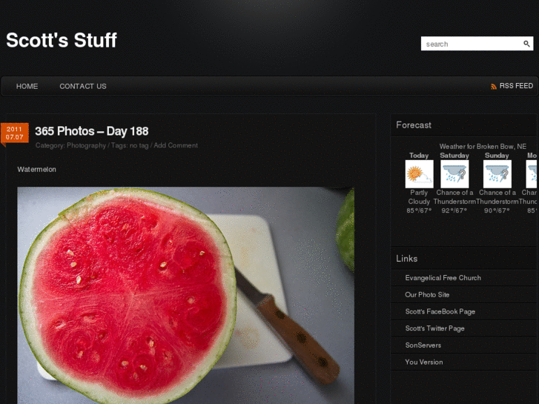Viewport: 539px width, 404px height.
Task: Visit Scott's Twitter Page link
Action: pos(434,328)
